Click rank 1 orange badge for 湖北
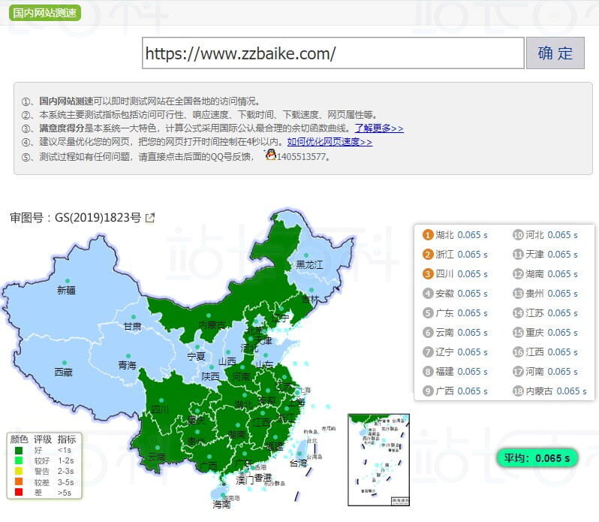 click(x=427, y=235)
